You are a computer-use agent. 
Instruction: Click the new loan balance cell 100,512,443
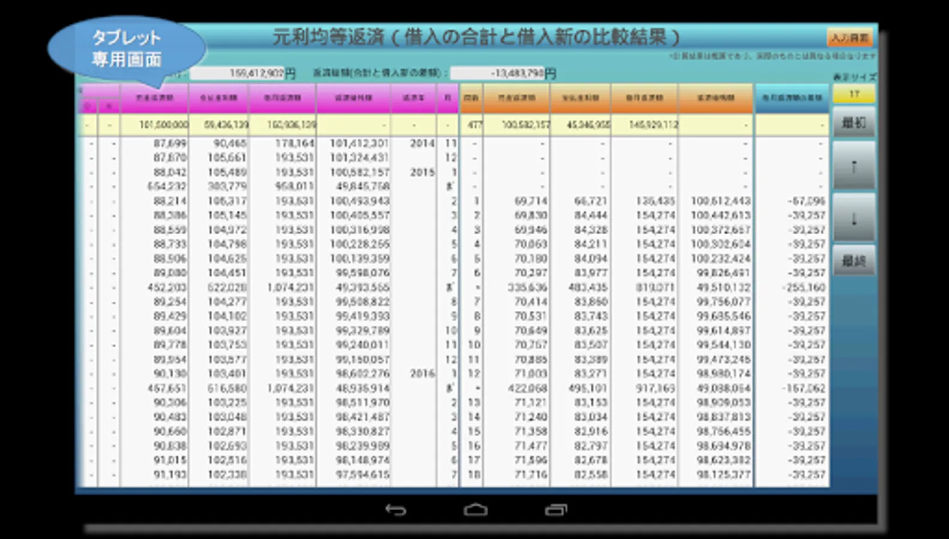[x=721, y=201]
